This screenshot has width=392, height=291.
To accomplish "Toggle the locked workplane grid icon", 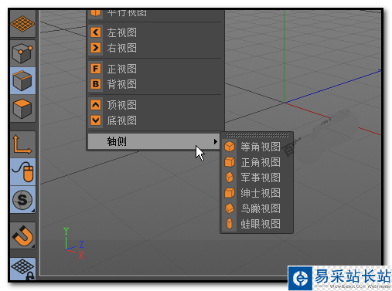I will [x=22, y=269].
